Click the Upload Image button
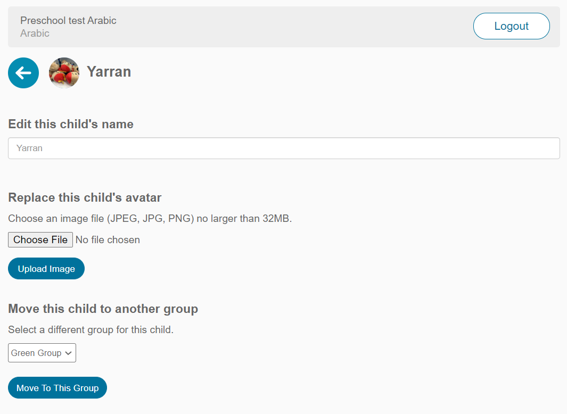The image size is (567, 414). 46,269
